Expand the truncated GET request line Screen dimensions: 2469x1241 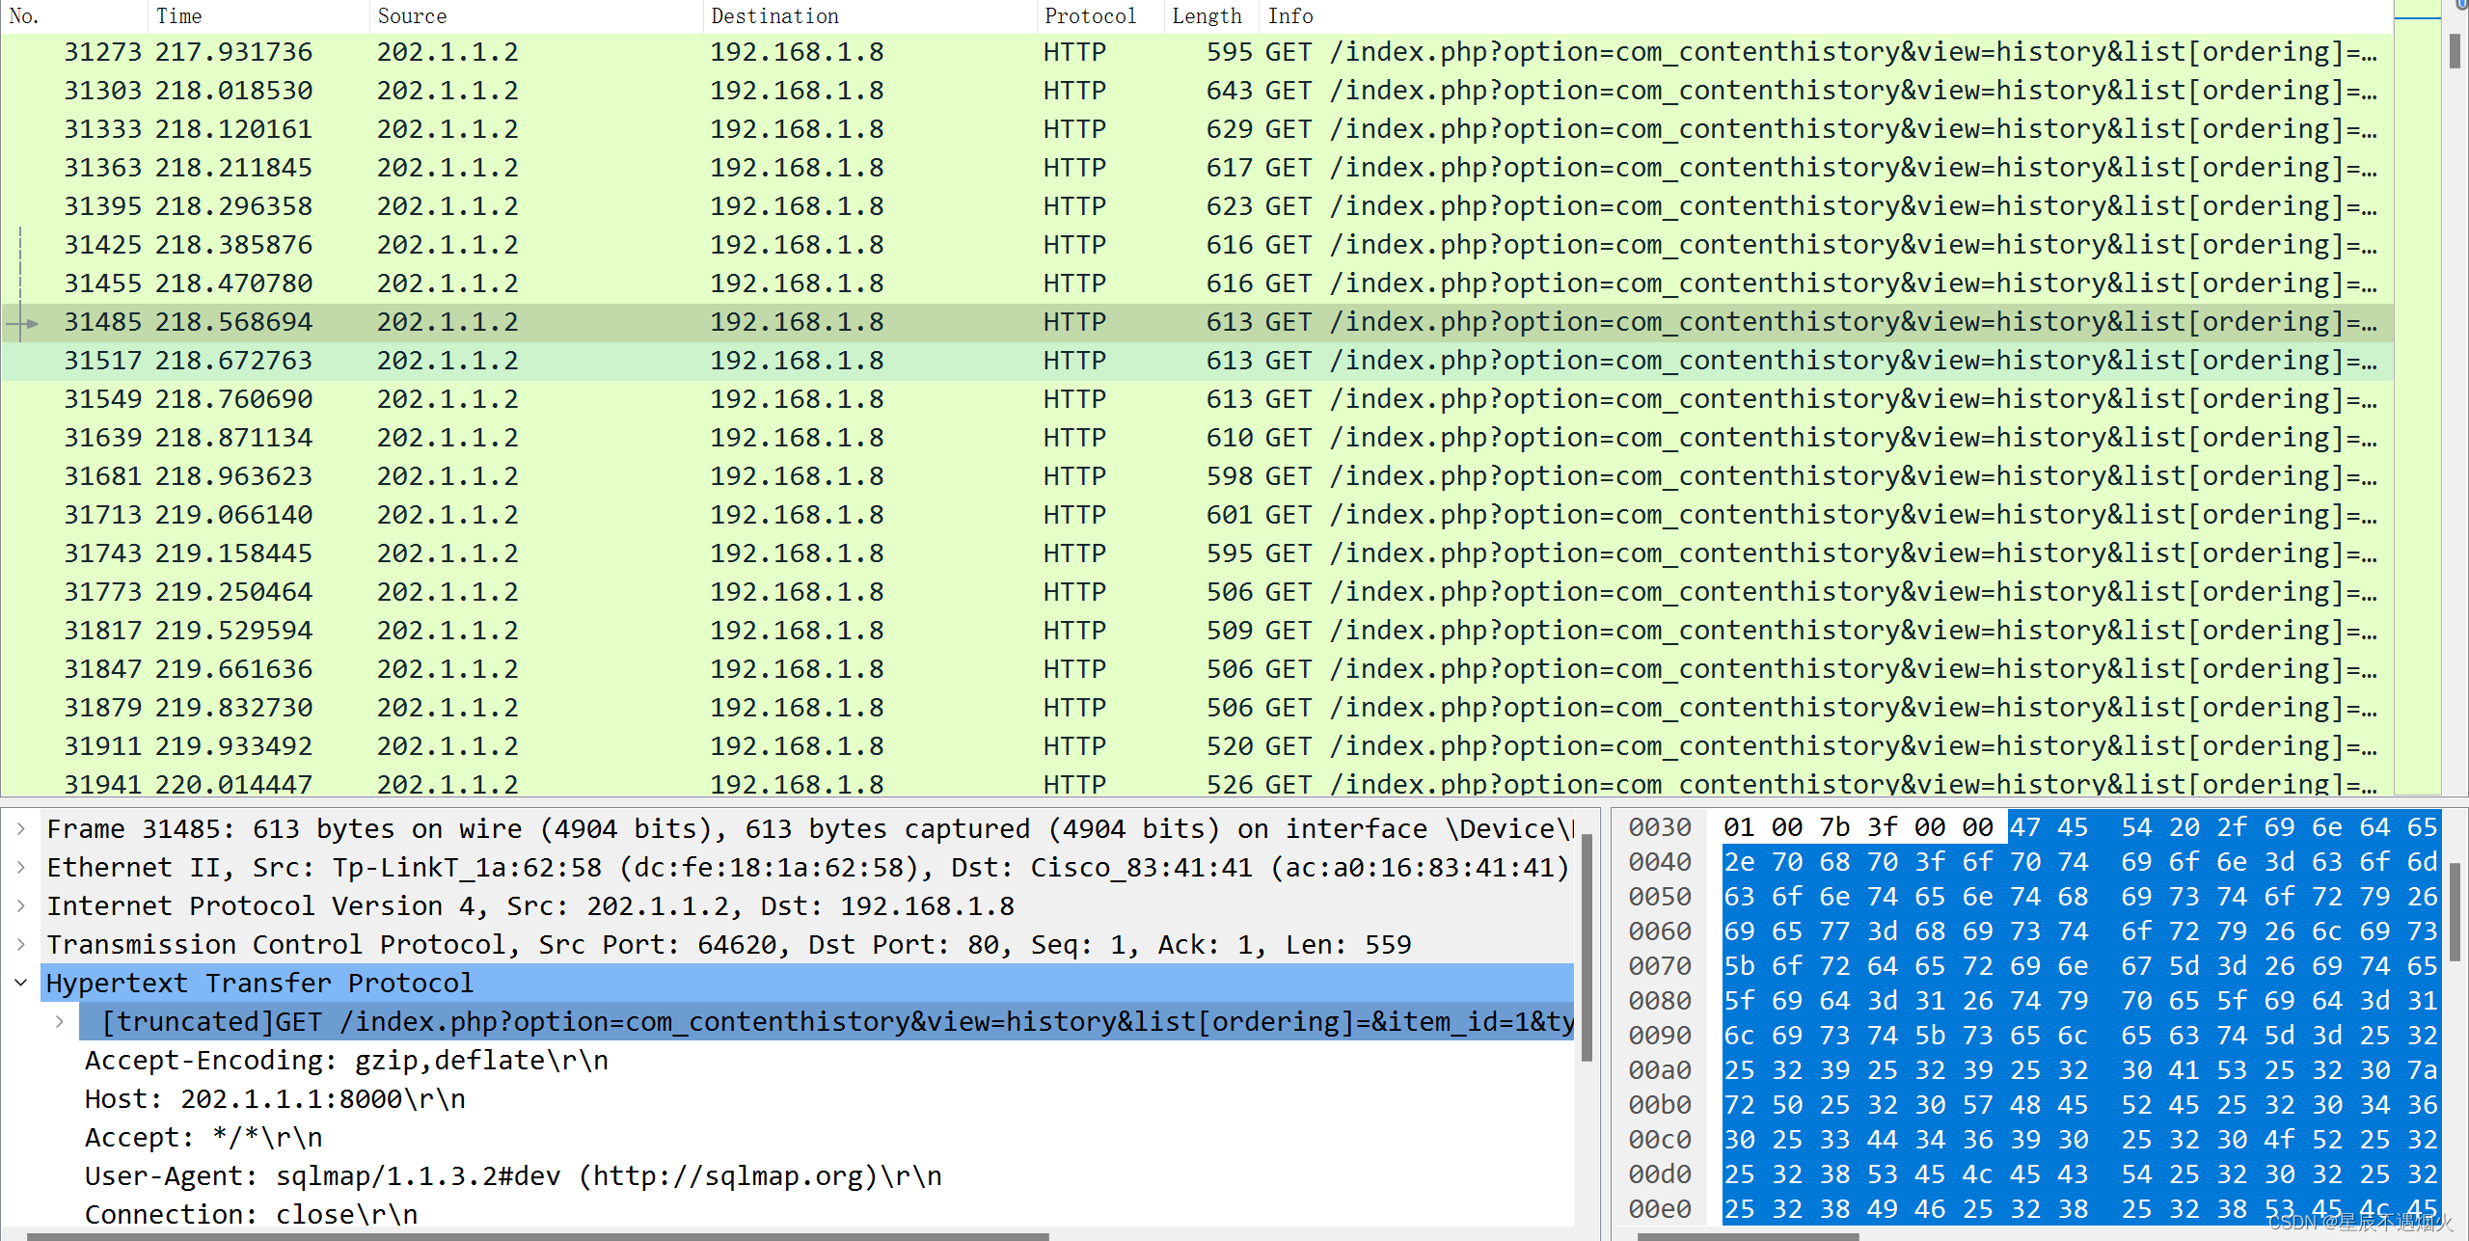[62, 1021]
